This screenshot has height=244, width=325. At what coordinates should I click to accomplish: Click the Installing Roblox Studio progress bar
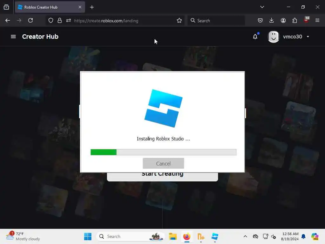click(x=163, y=152)
